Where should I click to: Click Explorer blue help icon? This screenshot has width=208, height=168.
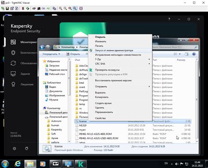tap(194, 54)
